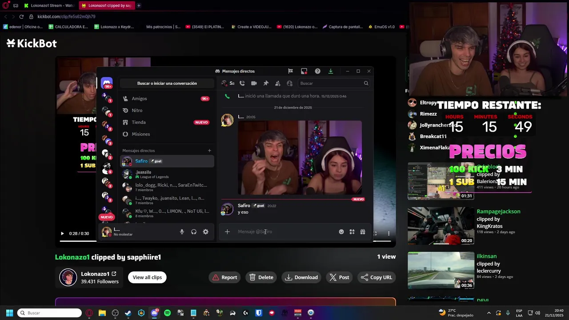Open the CALCULADORA bookmark
The image size is (569, 320).
(68, 27)
